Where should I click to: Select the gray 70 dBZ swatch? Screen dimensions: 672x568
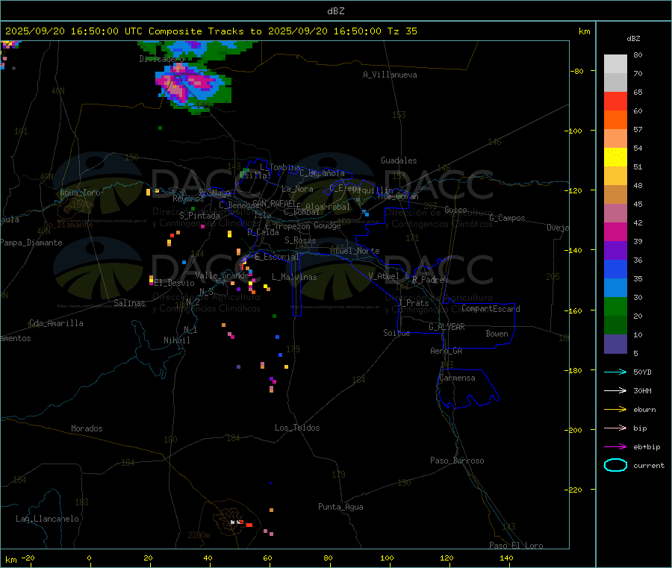[615, 83]
